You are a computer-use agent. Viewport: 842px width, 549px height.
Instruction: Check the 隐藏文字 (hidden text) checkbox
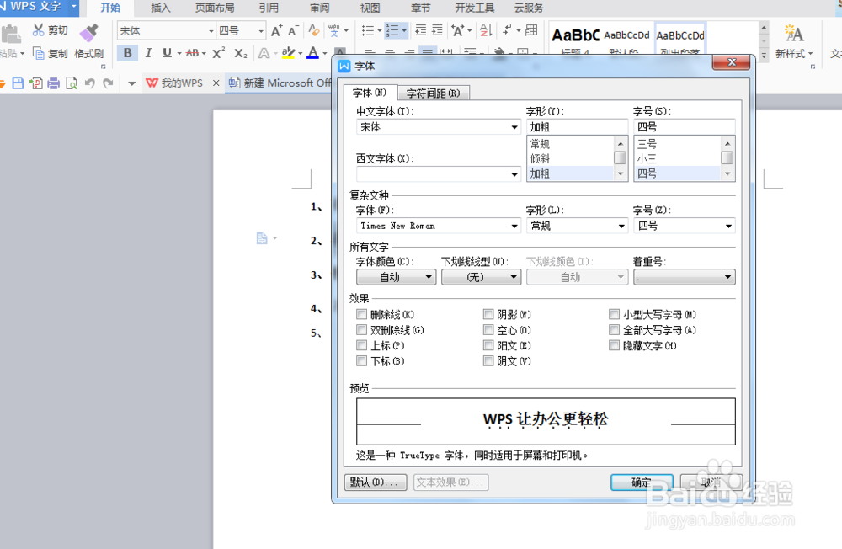click(x=615, y=345)
